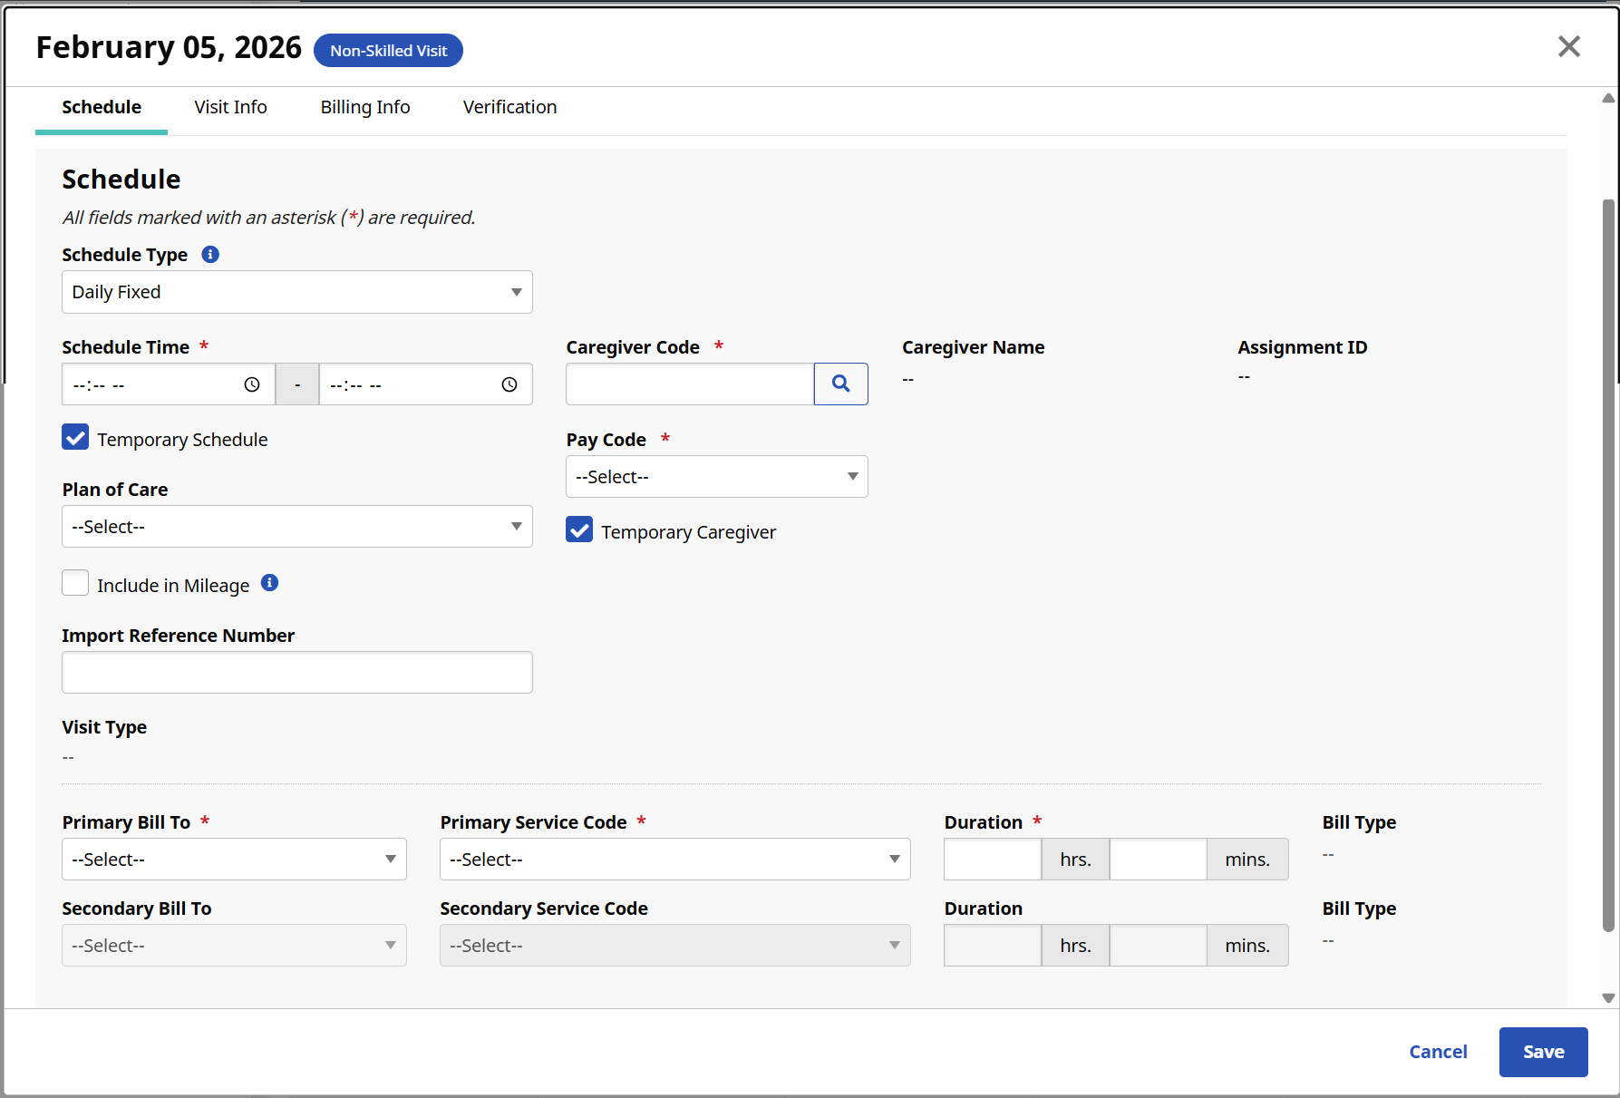Click the Caregiver Code search icon
This screenshot has width=1620, height=1098.
840,384
